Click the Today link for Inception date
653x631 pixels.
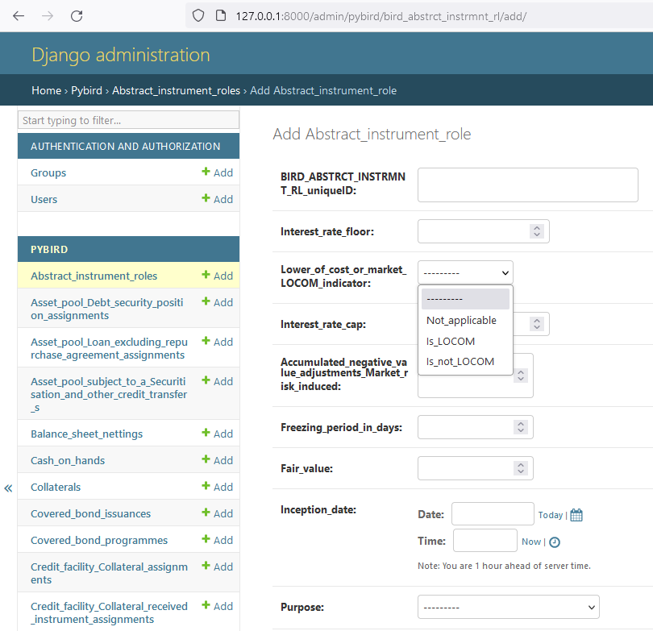[550, 515]
